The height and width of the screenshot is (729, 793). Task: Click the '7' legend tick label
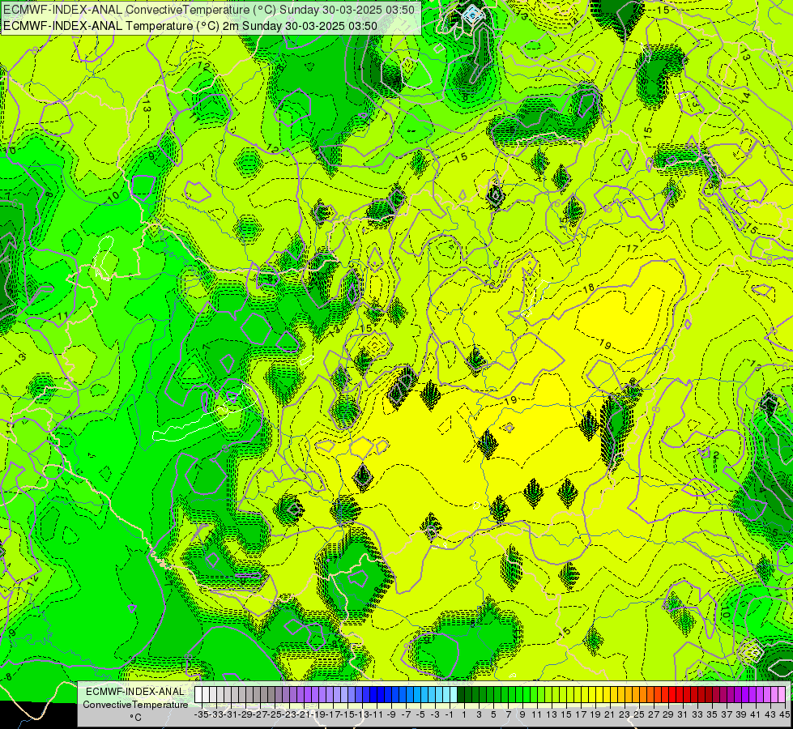[508, 715]
